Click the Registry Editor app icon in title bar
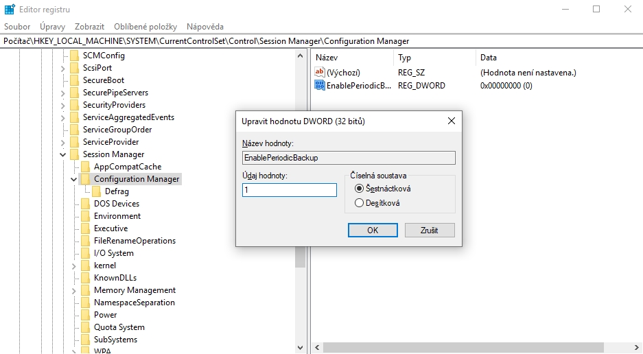The image size is (643, 354). (10, 9)
